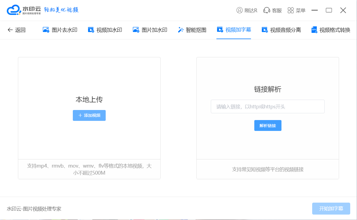Select the 视频加字幕 tab label

tap(238, 30)
